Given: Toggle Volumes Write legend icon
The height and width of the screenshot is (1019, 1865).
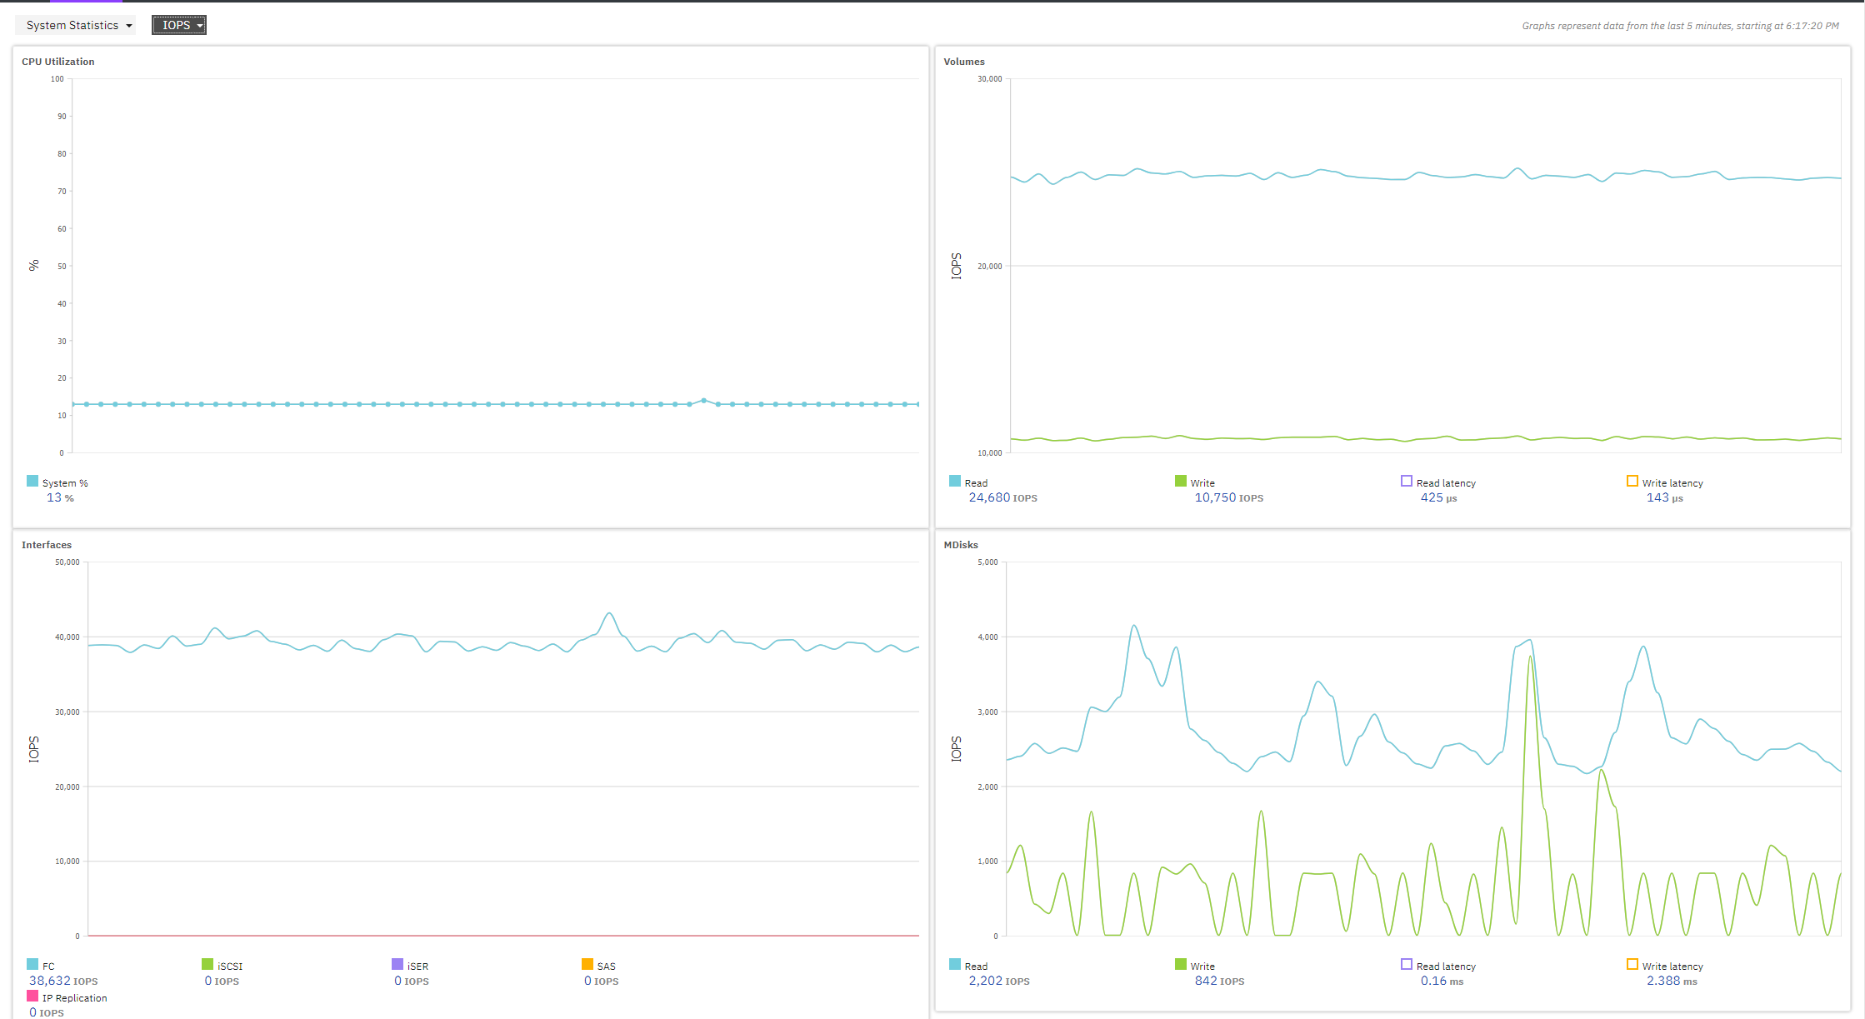Looking at the screenshot, I should point(1181,481).
